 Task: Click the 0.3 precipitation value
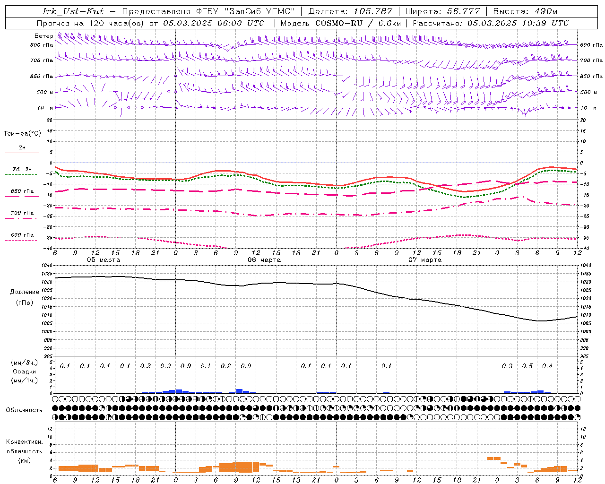pyautogui.click(x=507, y=366)
